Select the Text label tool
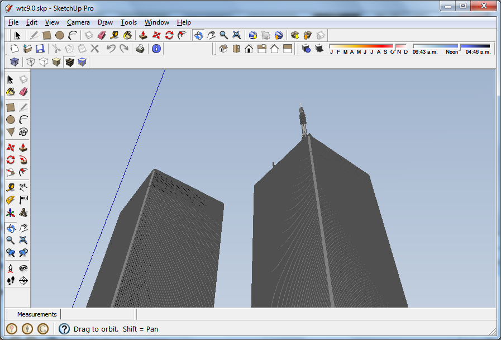This screenshot has height=340, width=501. [23, 200]
